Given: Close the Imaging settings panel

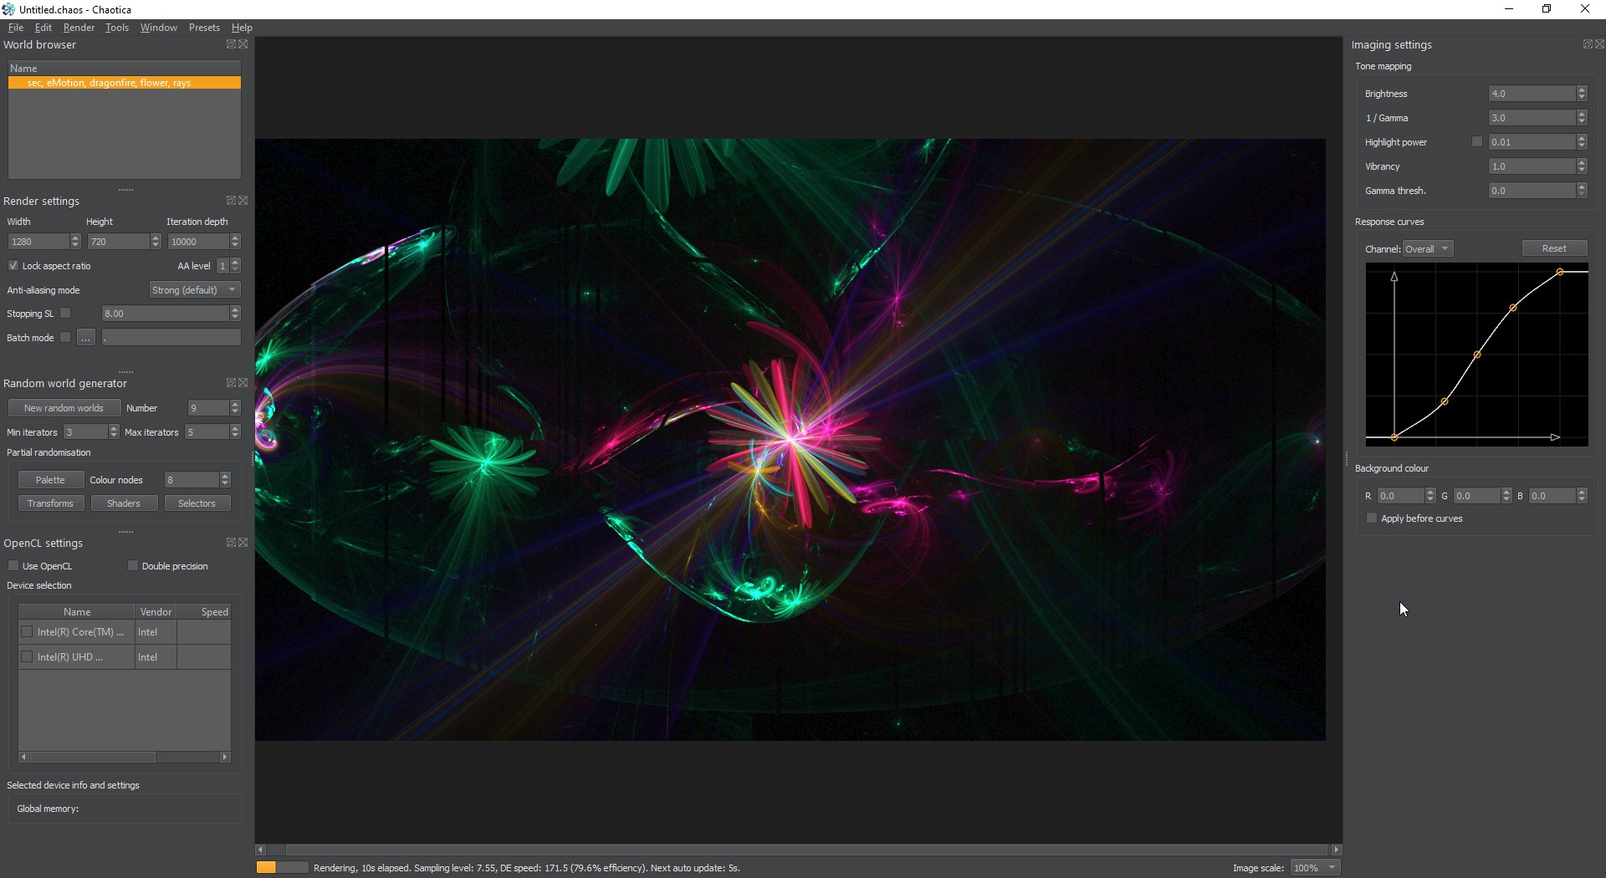Looking at the screenshot, I should (1599, 44).
